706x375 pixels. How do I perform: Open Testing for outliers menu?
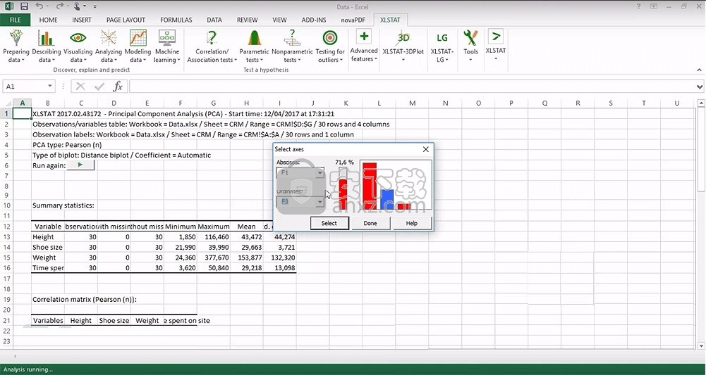(329, 46)
